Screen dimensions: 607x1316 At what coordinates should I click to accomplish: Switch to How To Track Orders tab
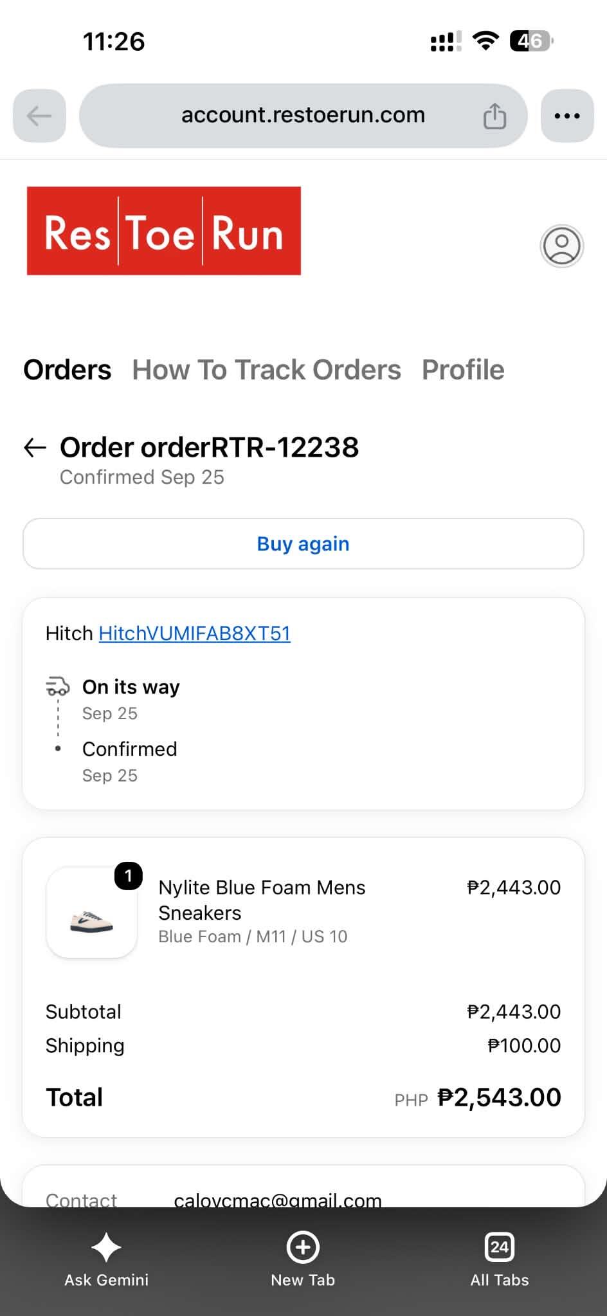[x=266, y=370]
